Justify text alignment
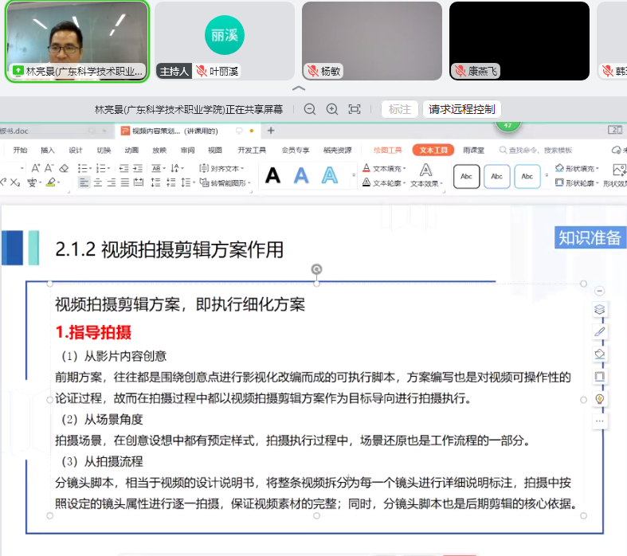Image resolution: width=627 pixels, height=556 pixels. point(125,182)
